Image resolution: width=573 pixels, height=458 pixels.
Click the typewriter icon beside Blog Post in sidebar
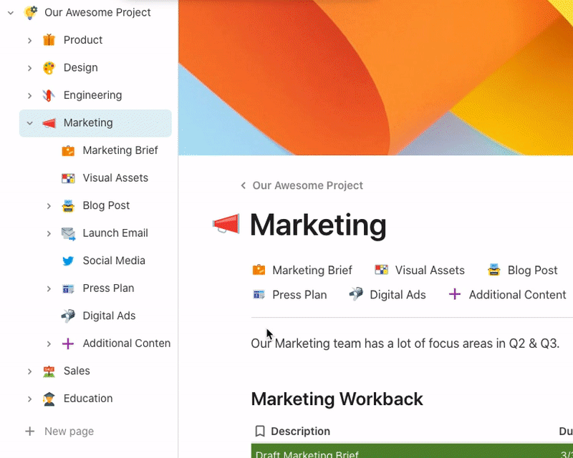click(x=68, y=205)
